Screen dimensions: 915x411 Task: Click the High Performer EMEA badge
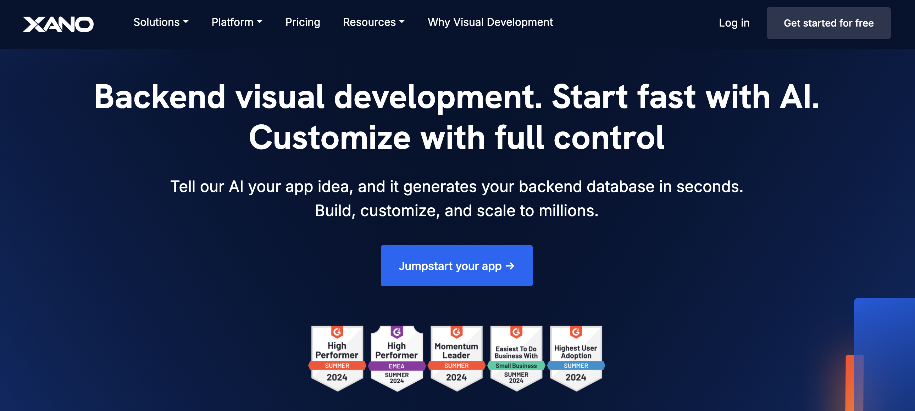tap(397, 358)
